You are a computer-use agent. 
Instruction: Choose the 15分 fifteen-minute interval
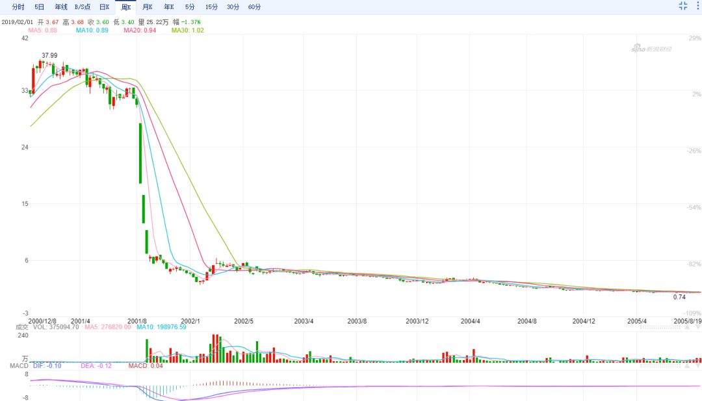pyautogui.click(x=211, y=7)
